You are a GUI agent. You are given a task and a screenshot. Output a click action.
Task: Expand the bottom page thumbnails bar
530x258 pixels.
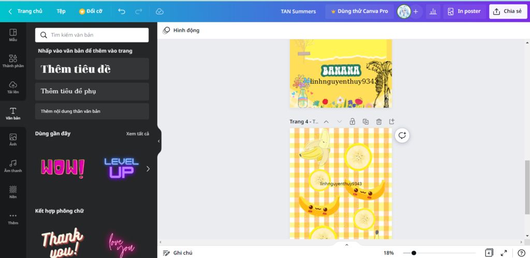click(x=346, y=245)
